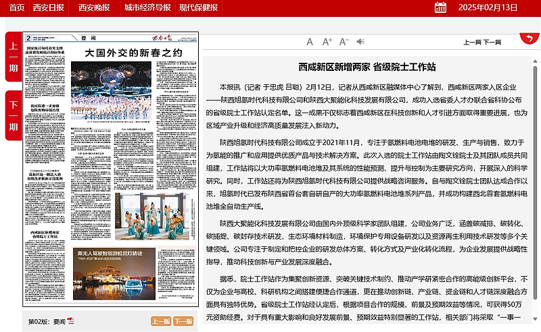Click the 2025年02月13日 date text

coord(488,7)
